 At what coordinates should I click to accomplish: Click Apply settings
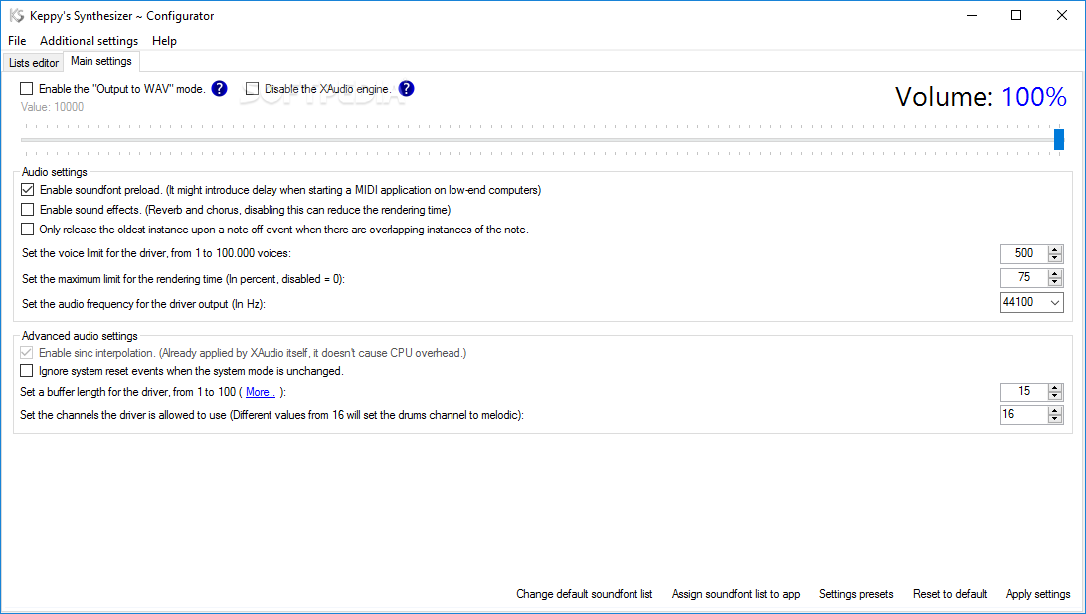pyautogui.click(x=1038, y=594)
